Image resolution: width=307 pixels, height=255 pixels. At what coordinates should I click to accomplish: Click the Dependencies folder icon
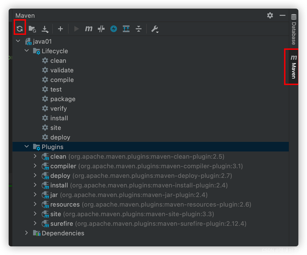37,233
